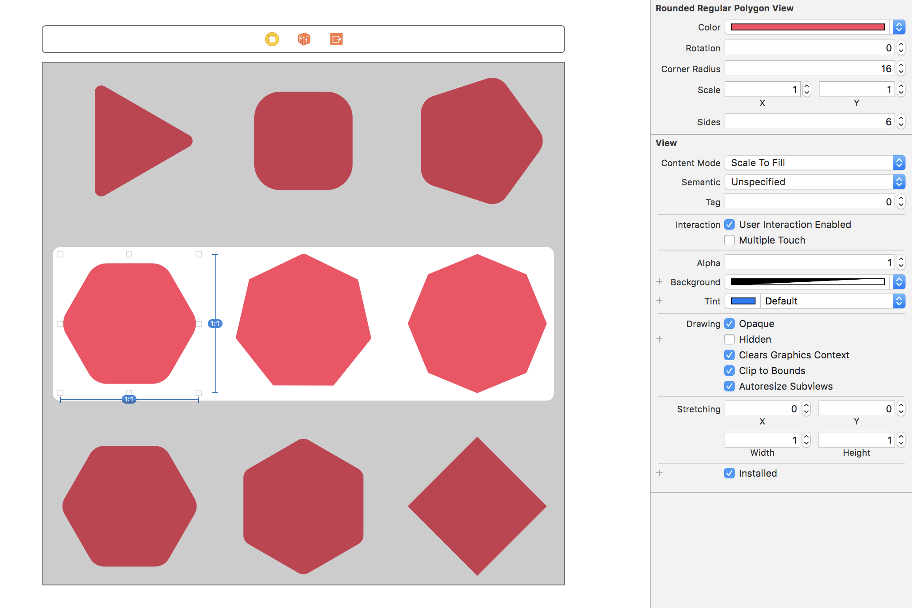Click plus icon beside Installed
This screenshot has height=608, width=912.
click(659, 473)
